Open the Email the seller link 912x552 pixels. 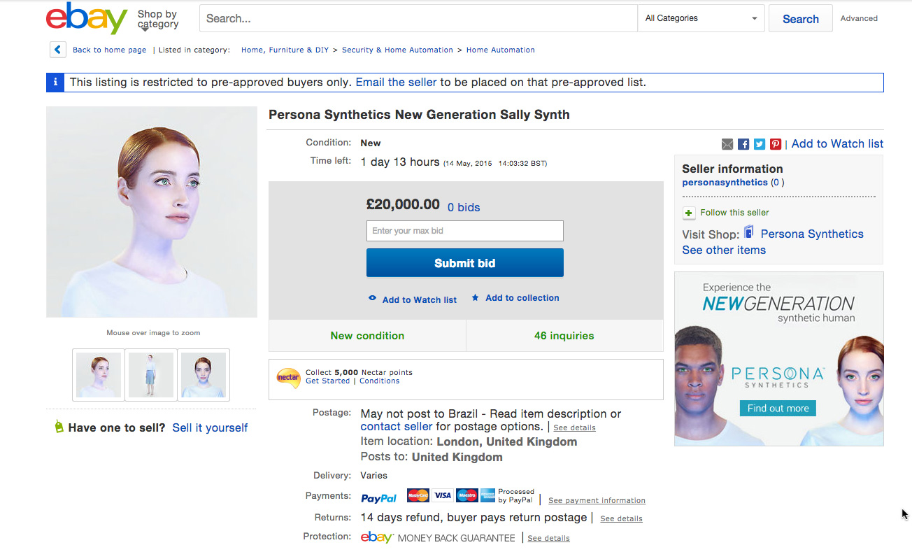[x=396, y=83]
